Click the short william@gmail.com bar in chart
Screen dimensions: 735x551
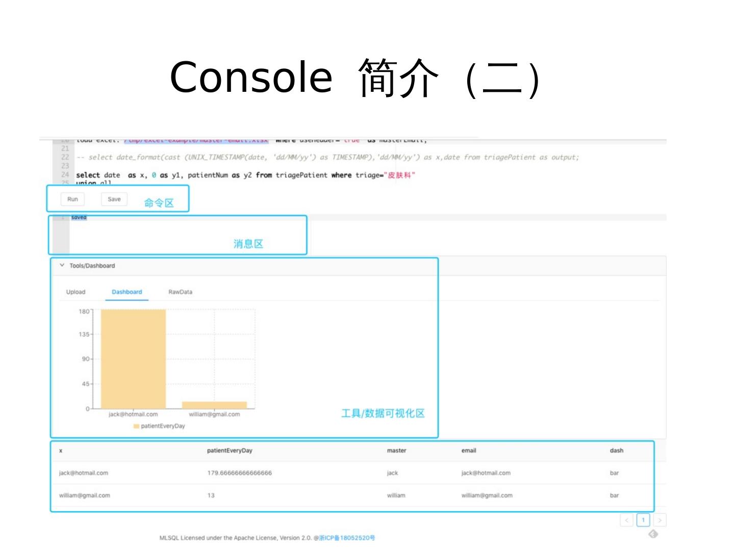(x=214, y=405)
